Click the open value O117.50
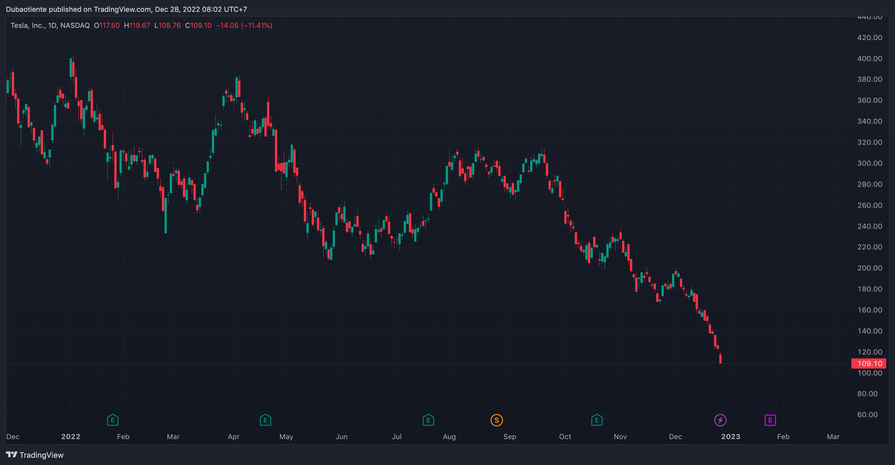Image resolution: width=895 pixels, height=465 pixels. (107, 25)
